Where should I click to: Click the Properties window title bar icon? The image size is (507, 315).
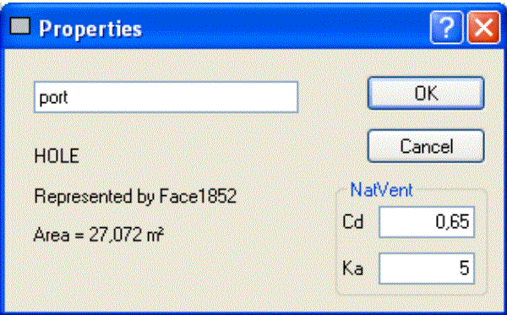pos(20,26)
